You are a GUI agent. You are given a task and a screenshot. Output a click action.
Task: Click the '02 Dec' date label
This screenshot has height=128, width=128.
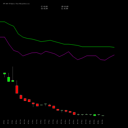tap(94, 122)
